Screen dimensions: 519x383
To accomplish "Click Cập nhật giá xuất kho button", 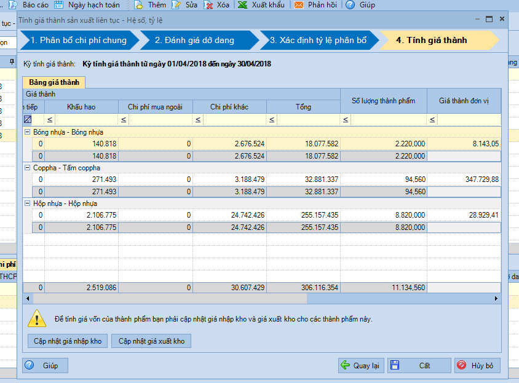I will click(x=151, y=341).
